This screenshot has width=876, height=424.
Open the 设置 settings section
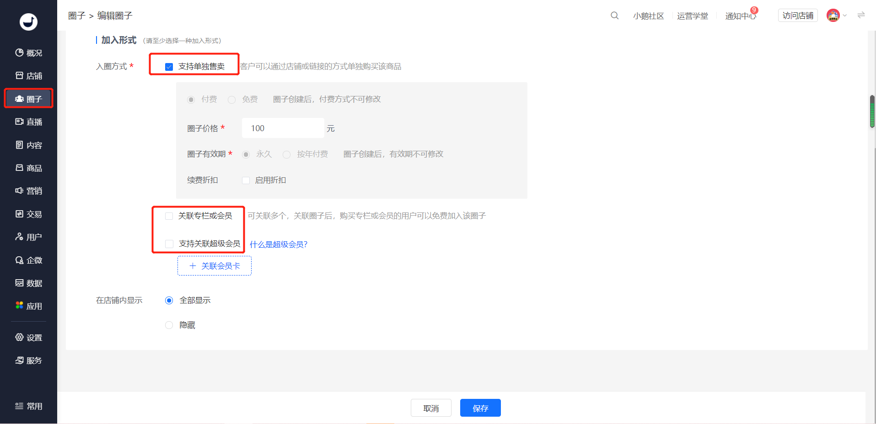(x=28, y=338)
